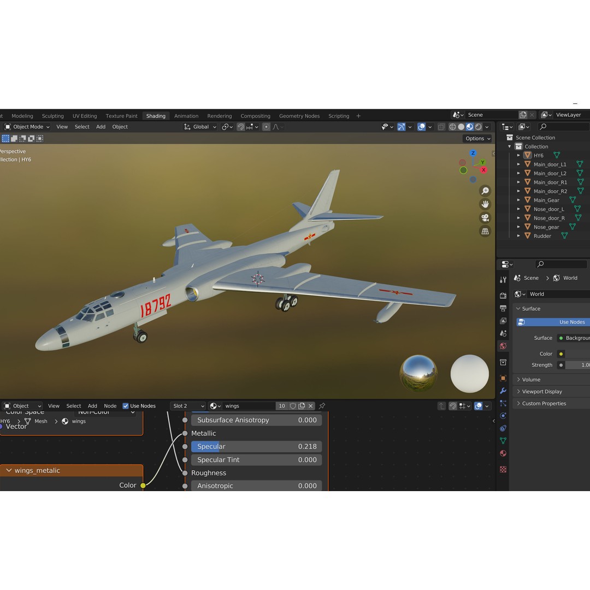Toggle viewport overlays display
590x590 pixels.
(x=421, y=127)
